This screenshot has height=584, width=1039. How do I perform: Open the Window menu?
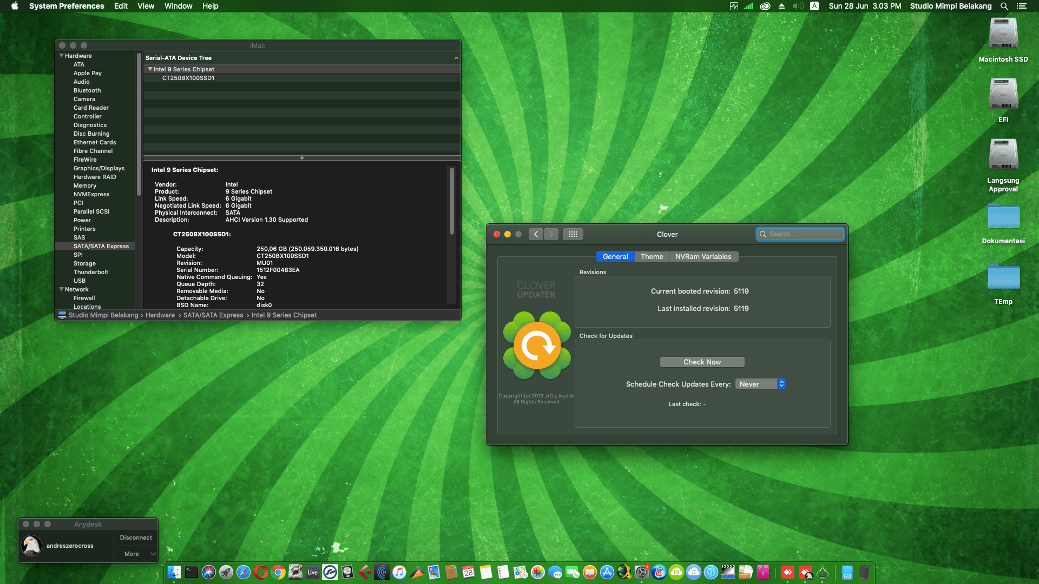pyautogui.click(x=179, y=6)
